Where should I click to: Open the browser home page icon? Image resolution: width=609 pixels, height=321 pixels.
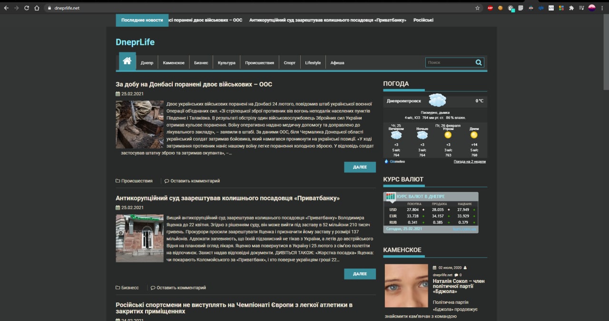click(37, 8)
